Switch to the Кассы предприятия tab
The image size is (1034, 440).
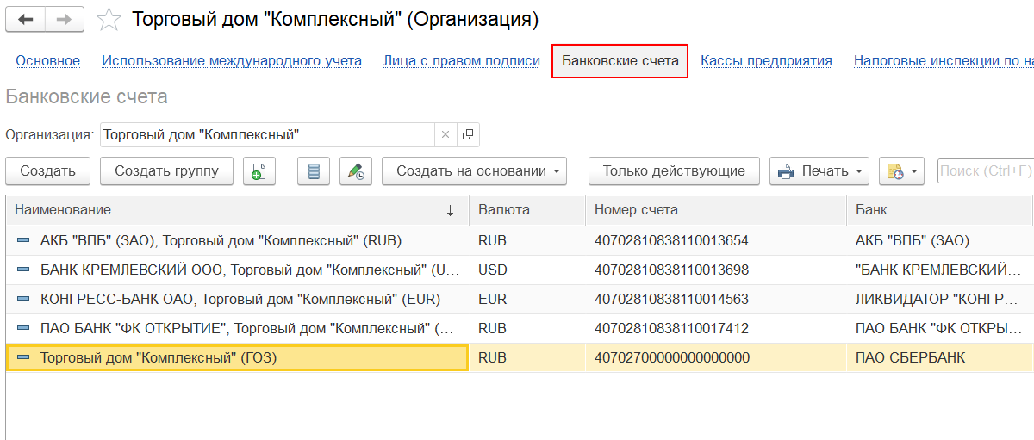click(766, 61)
